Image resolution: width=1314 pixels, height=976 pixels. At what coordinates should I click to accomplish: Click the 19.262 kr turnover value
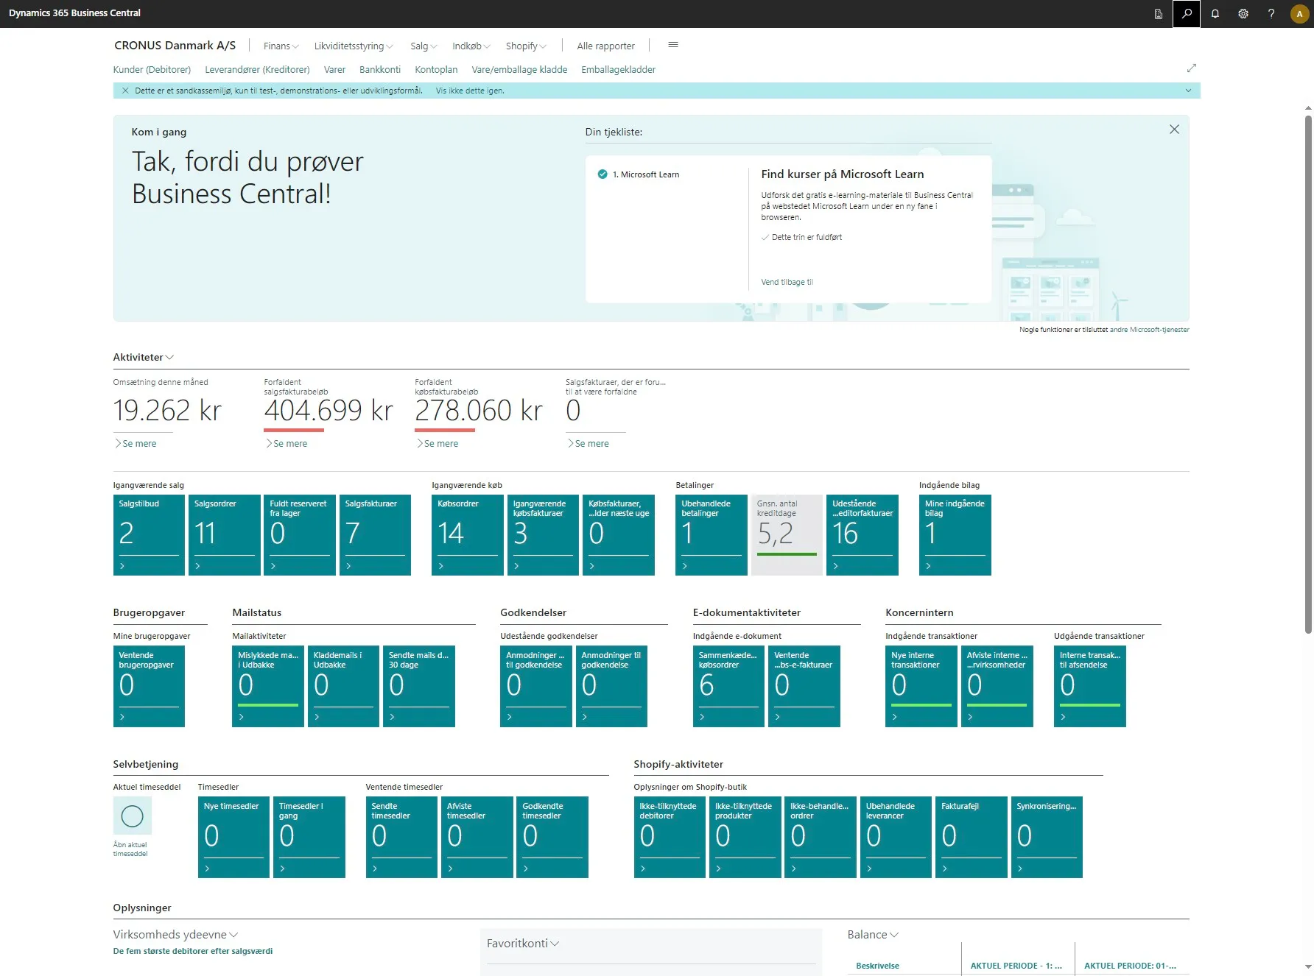(x=167, y=411)
